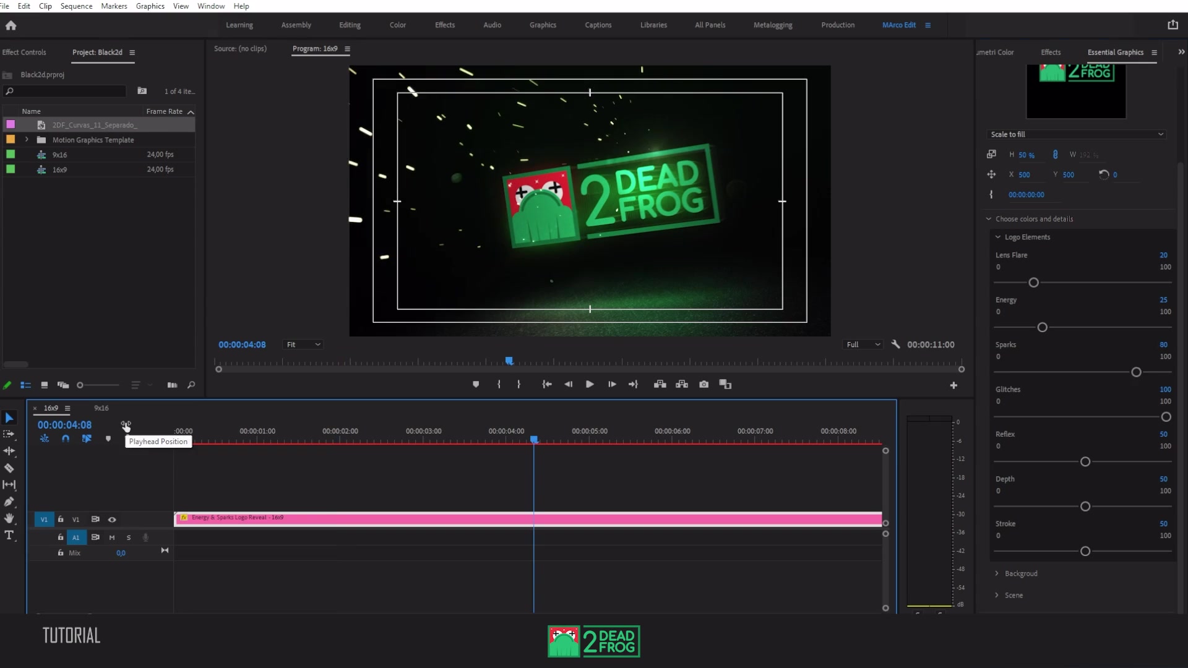
Task: Open the Markers menu
Action: (x=114, y=6)
